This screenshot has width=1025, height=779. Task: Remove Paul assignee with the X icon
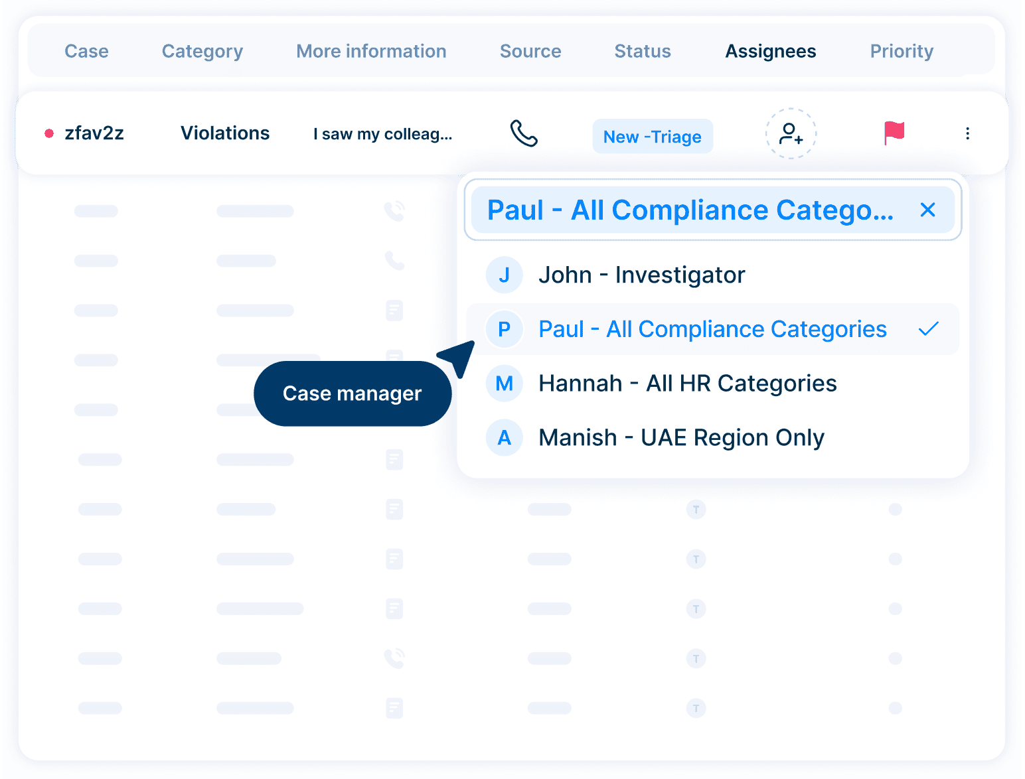pos(927,210)
